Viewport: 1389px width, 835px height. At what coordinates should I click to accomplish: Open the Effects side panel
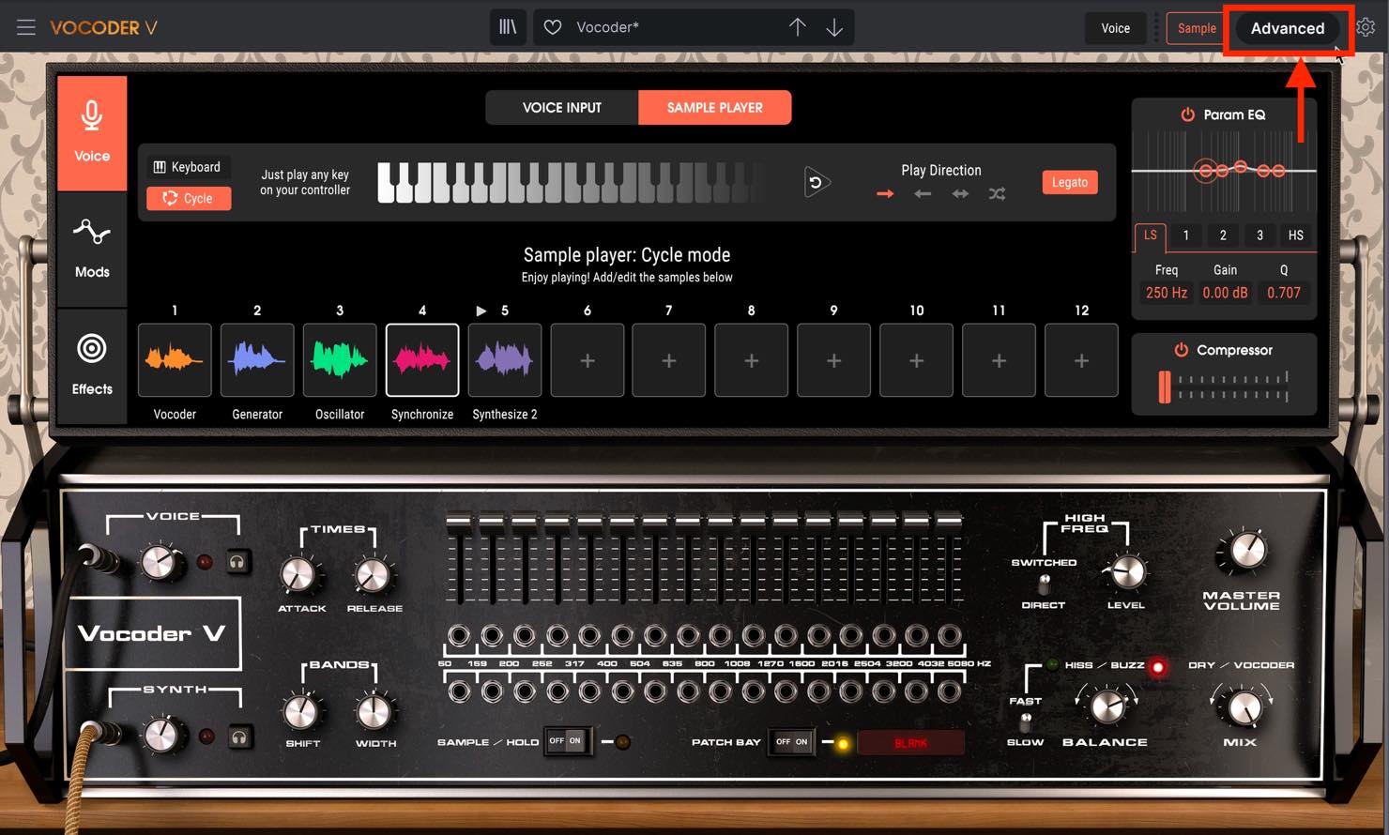tap(92, 365)
